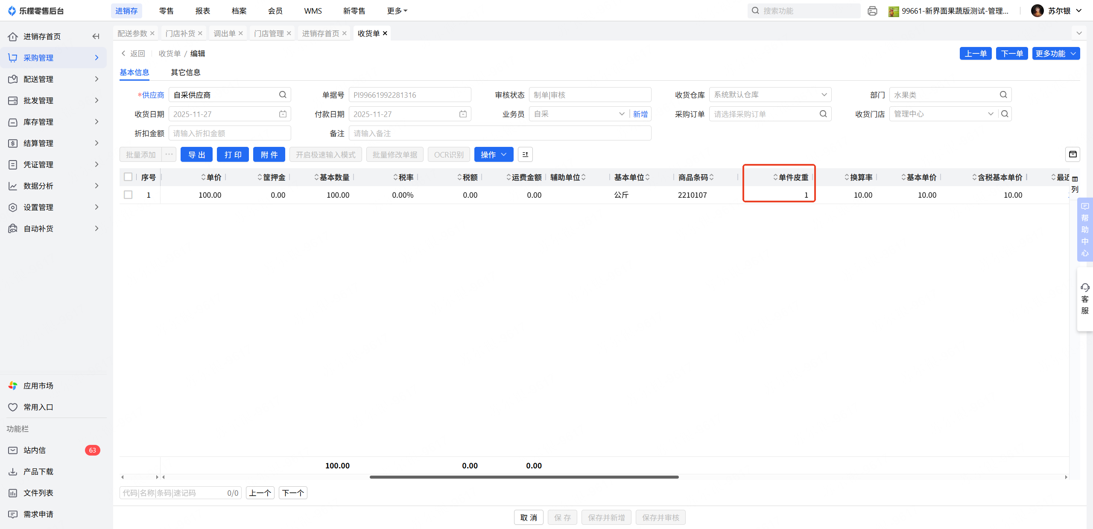The width and height of the screenshot is (1093, 529).
Task: Expand the 更多功能 dropdown
Action: (x=1056, y=53)
